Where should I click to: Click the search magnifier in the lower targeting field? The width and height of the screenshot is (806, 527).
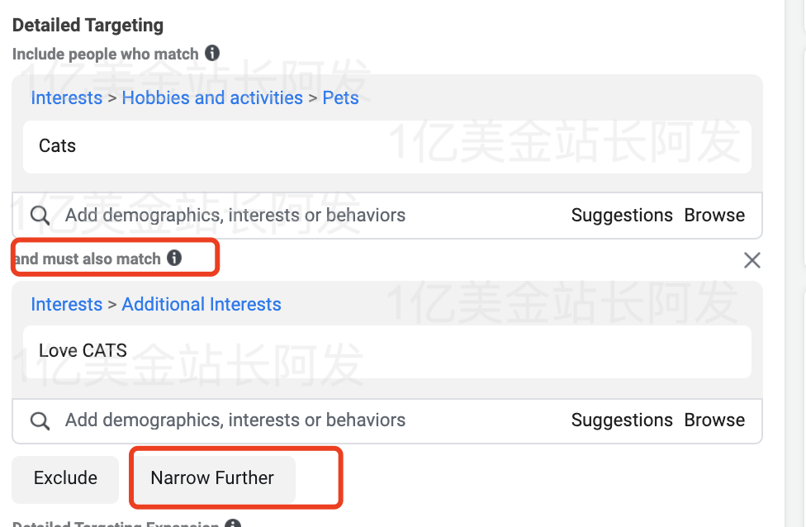(x=40, y=420)
